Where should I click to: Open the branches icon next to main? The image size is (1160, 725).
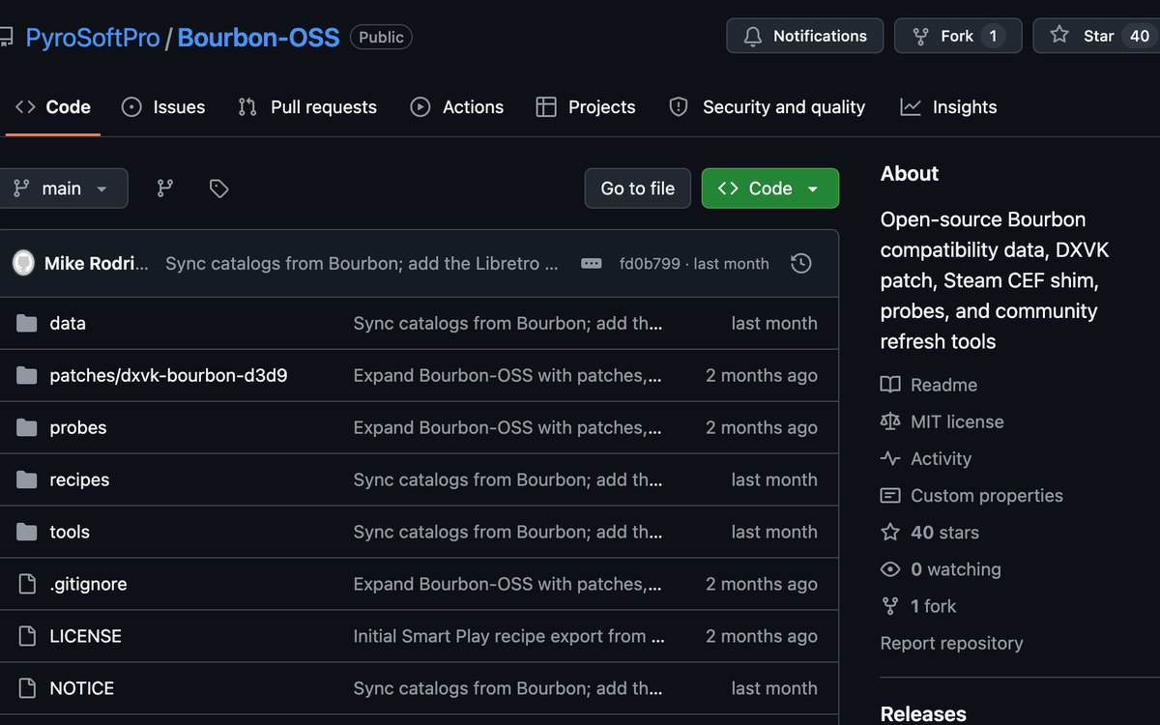pos(165,188)
